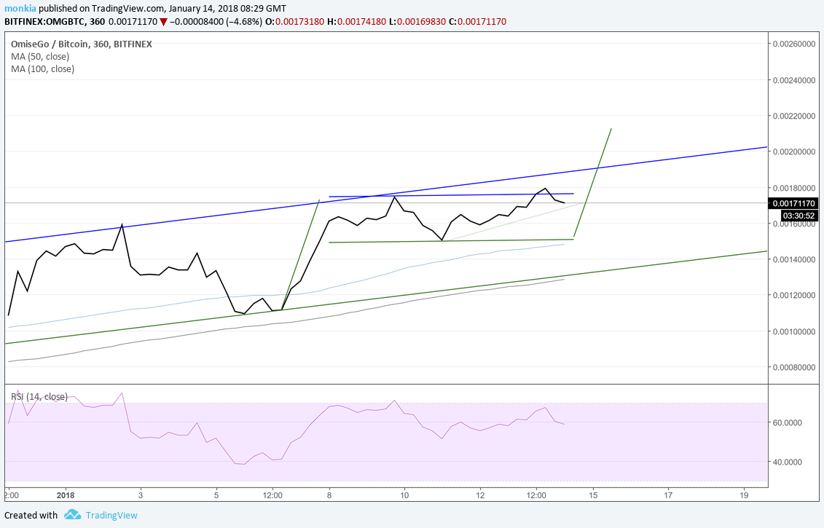
Task: Click the 0.00080000 price axis label
Action: click(x=794, y=367)
